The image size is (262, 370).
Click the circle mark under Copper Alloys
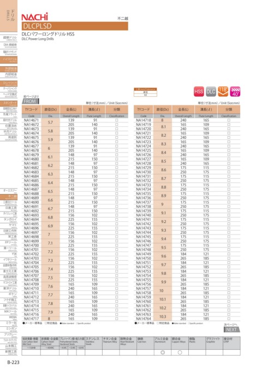pos(180,353)
